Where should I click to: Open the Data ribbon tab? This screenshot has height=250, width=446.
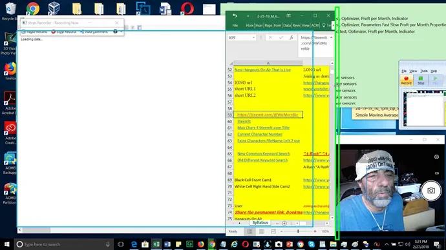tap(287, 25)
